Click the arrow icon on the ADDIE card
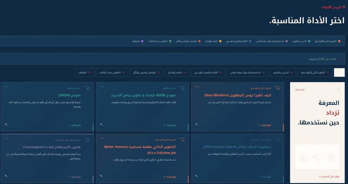 (101, 124)
